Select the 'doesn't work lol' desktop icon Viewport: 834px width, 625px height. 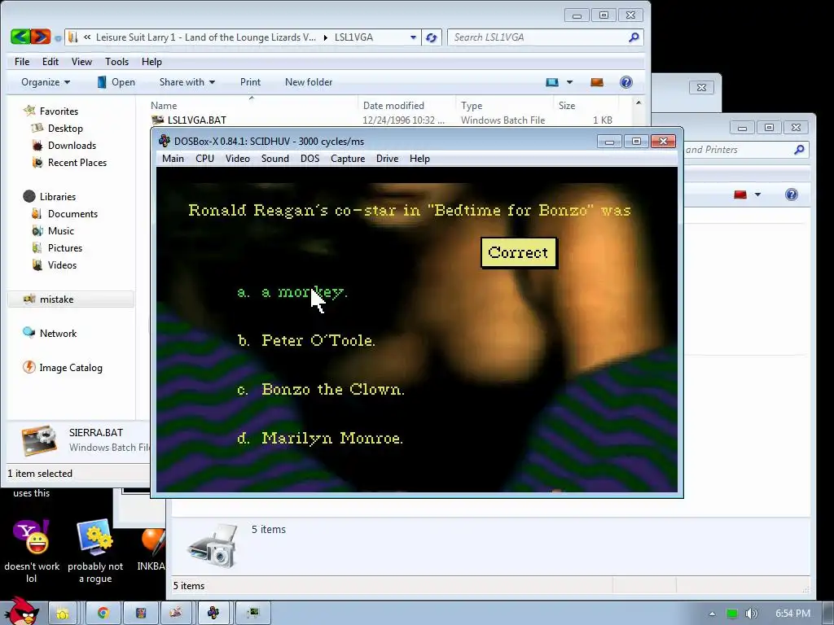[32, 551]
